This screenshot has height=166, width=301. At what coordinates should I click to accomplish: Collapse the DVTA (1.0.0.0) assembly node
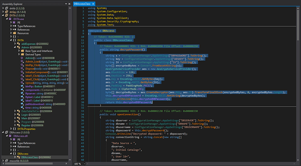point(3,15)
